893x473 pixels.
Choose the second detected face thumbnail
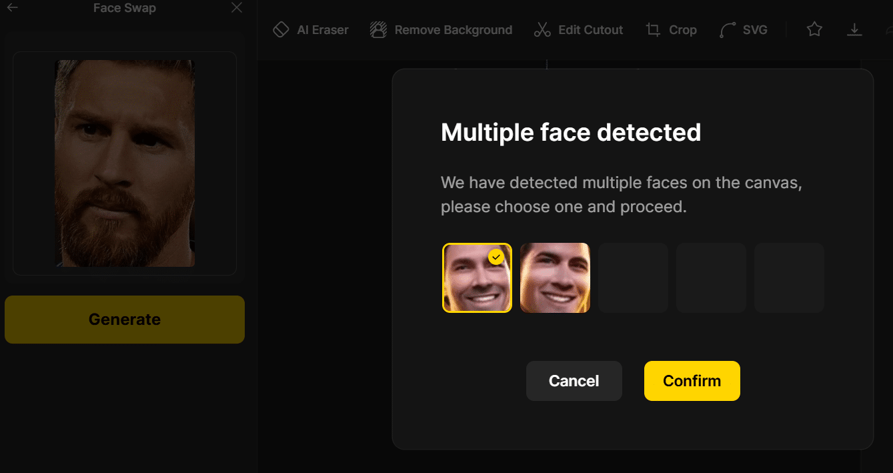tap(555, 278)
